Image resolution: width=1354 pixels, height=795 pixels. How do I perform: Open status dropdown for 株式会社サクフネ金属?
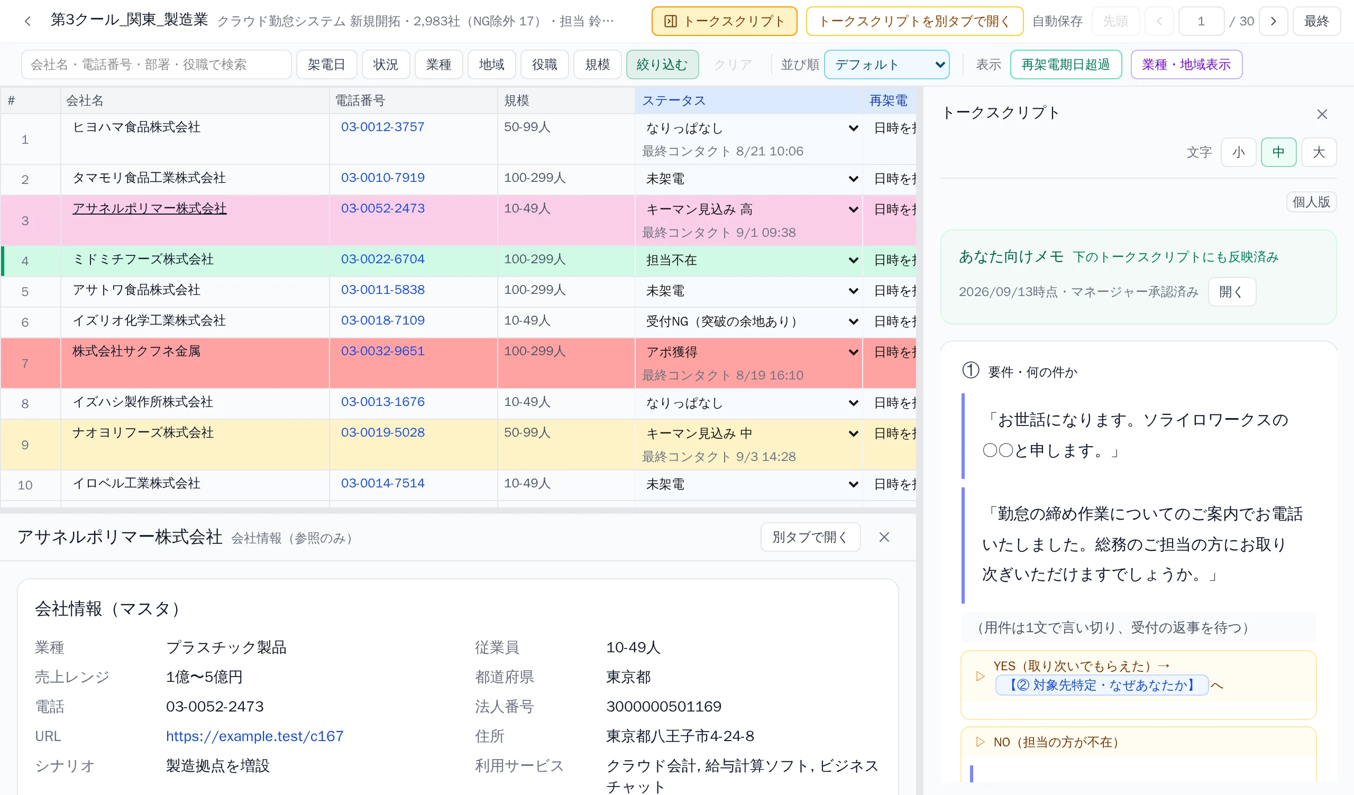752,352
